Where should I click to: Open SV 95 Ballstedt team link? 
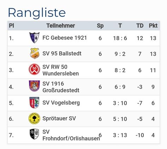62,54
